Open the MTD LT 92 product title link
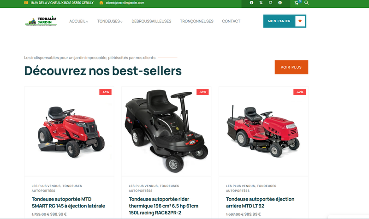The width and height of the screenshot is (369, 219). pos(260,202)
